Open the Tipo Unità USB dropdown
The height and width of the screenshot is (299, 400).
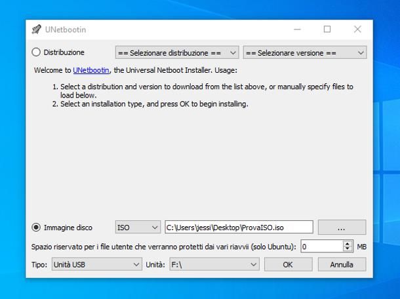click(x=97, y=264)
